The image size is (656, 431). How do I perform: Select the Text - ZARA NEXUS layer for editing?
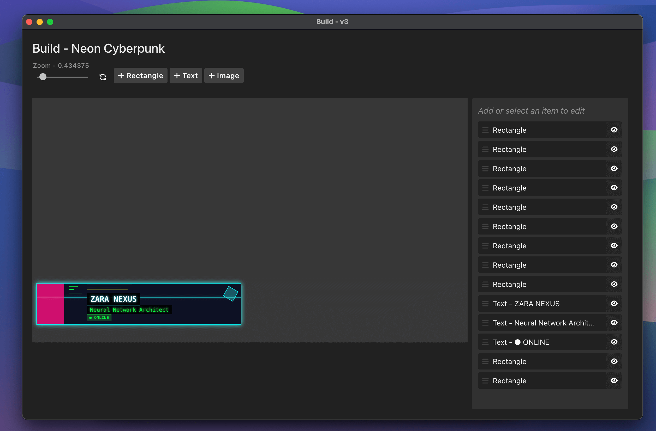(540, 304)
